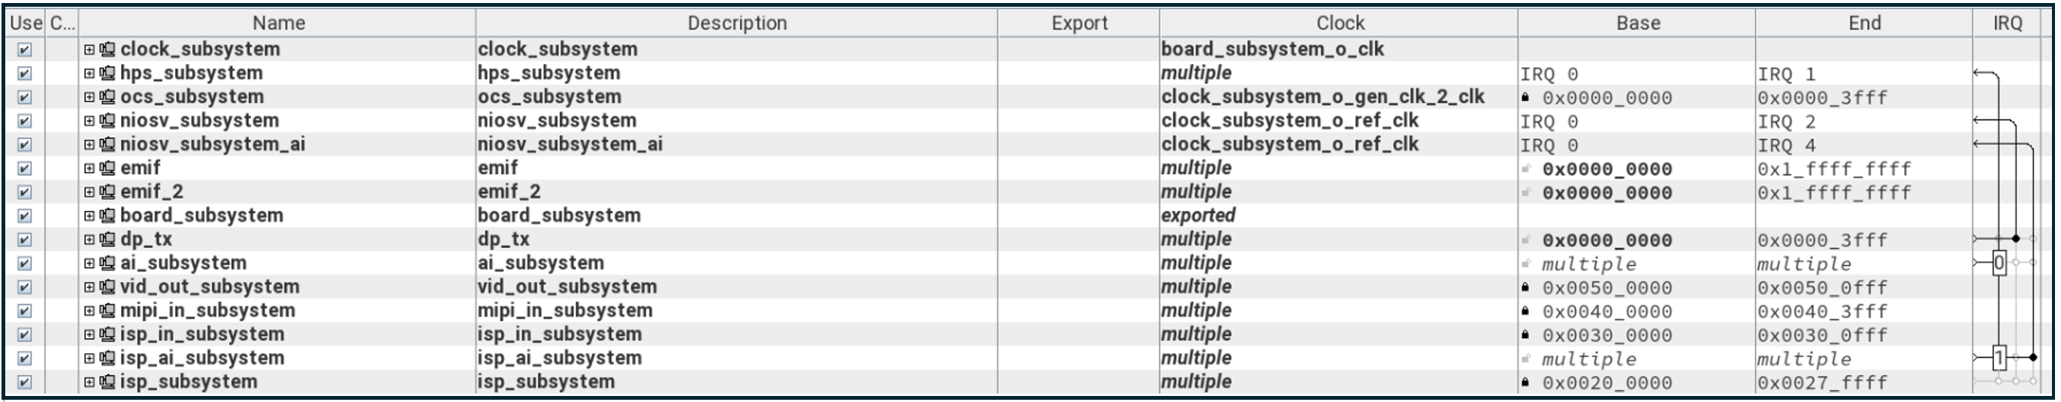This screenshot has height=402, width=2061.
Task: Disable Use checkbox for board_subsystem
Action: [25, 216]
